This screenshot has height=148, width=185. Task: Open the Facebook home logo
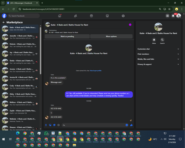[4, 16]
